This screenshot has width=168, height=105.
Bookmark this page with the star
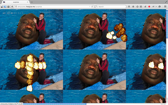[x=137, y=7]
